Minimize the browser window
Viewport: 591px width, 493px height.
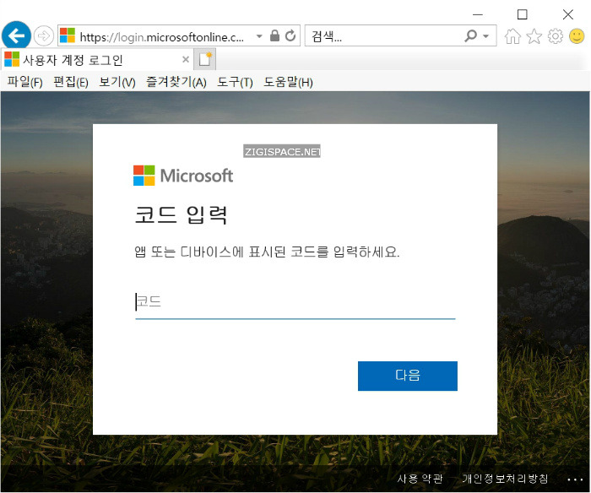tap(478, 14)
